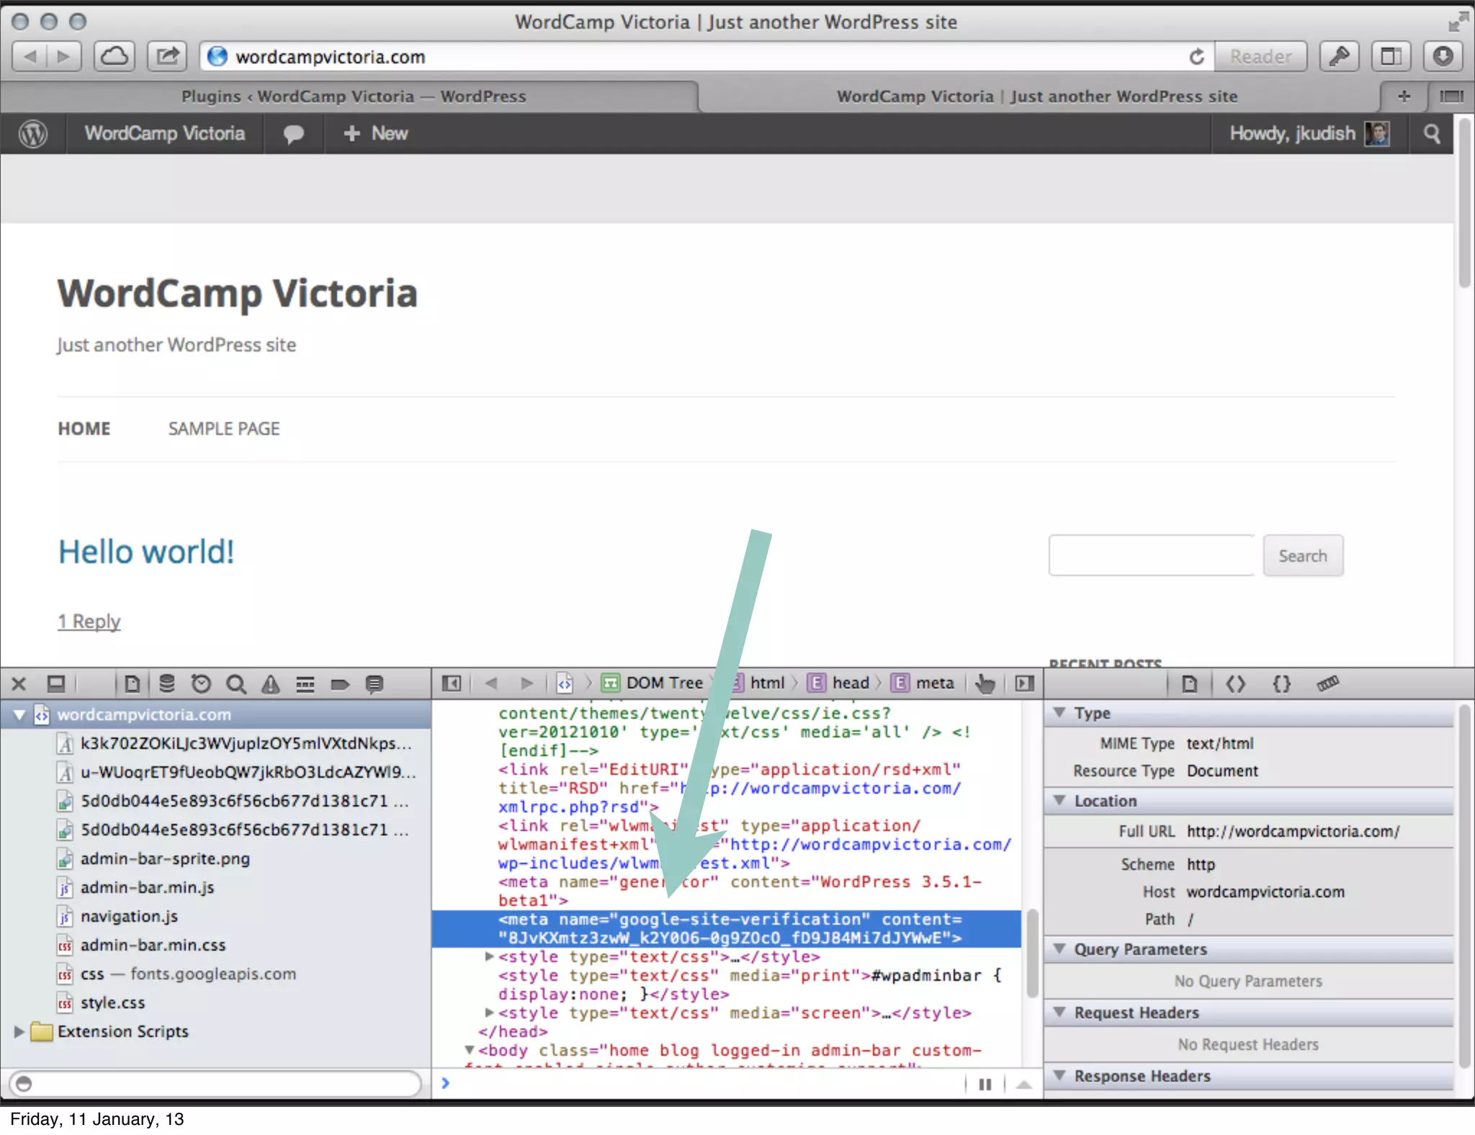This screenshot has height=1135, width=1475.
Task: Collapse the Query Parameters section
Action: point(1059,949)
